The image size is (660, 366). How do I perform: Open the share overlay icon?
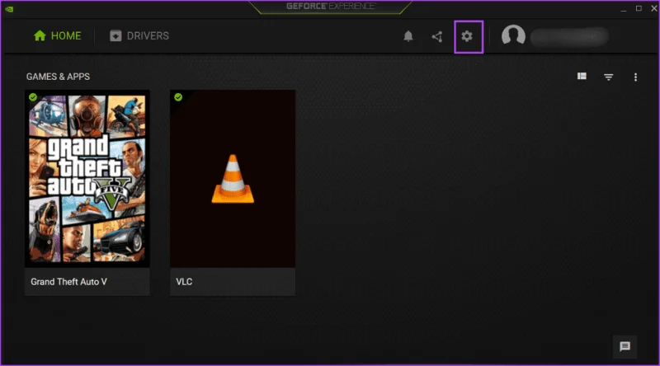tap(437, 36)
